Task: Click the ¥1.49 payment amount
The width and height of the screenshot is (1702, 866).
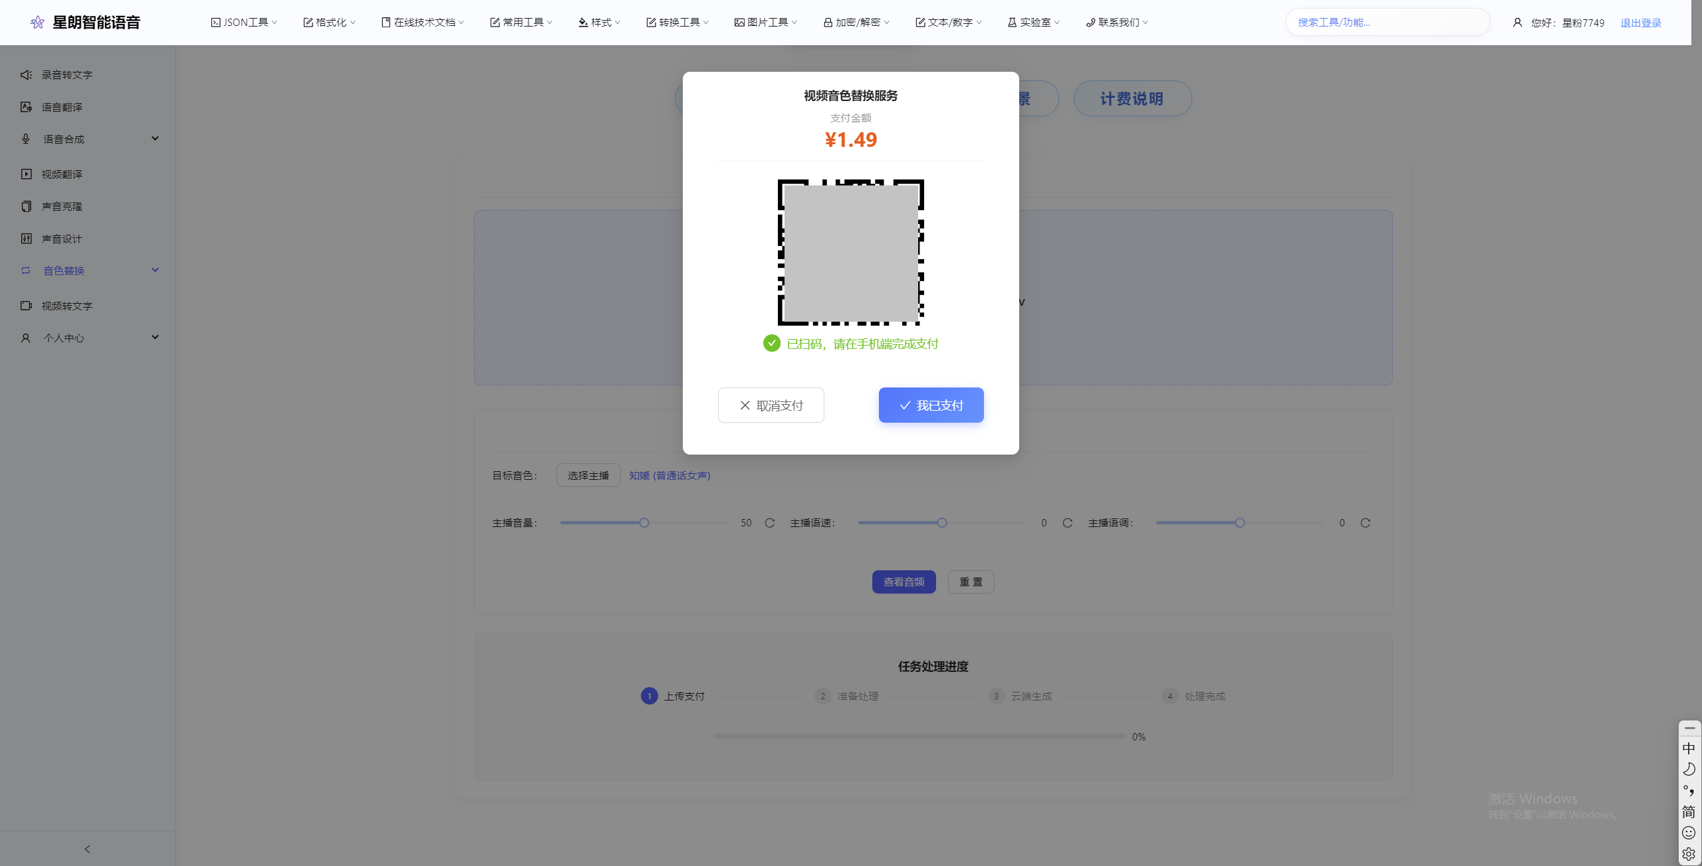Action: (x=851, y=140)
